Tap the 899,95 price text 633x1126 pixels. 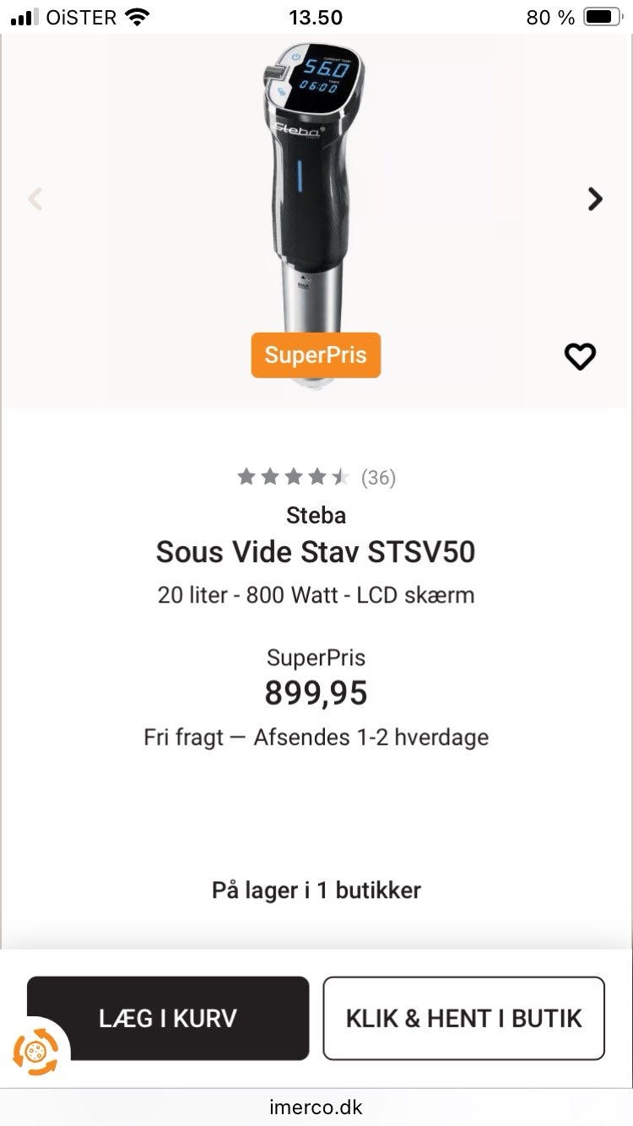(316, 693)
